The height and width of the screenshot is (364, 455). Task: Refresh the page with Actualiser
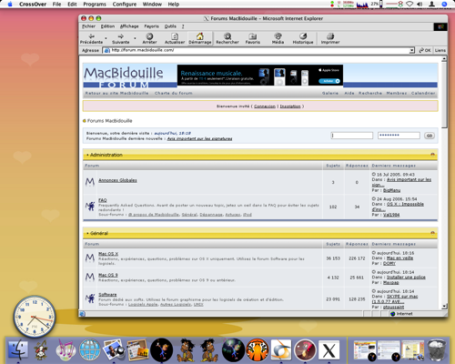pyautogui.click(x=175, y=38)
